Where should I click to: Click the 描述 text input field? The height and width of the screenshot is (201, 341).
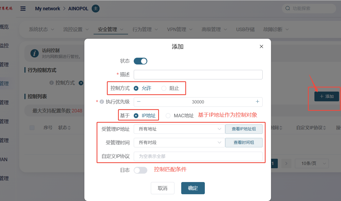198,74
